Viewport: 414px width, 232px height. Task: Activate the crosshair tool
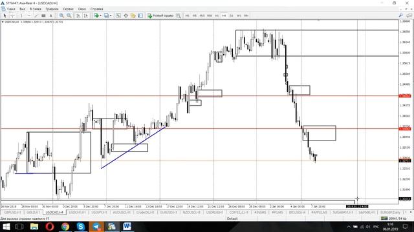(12, 15)
